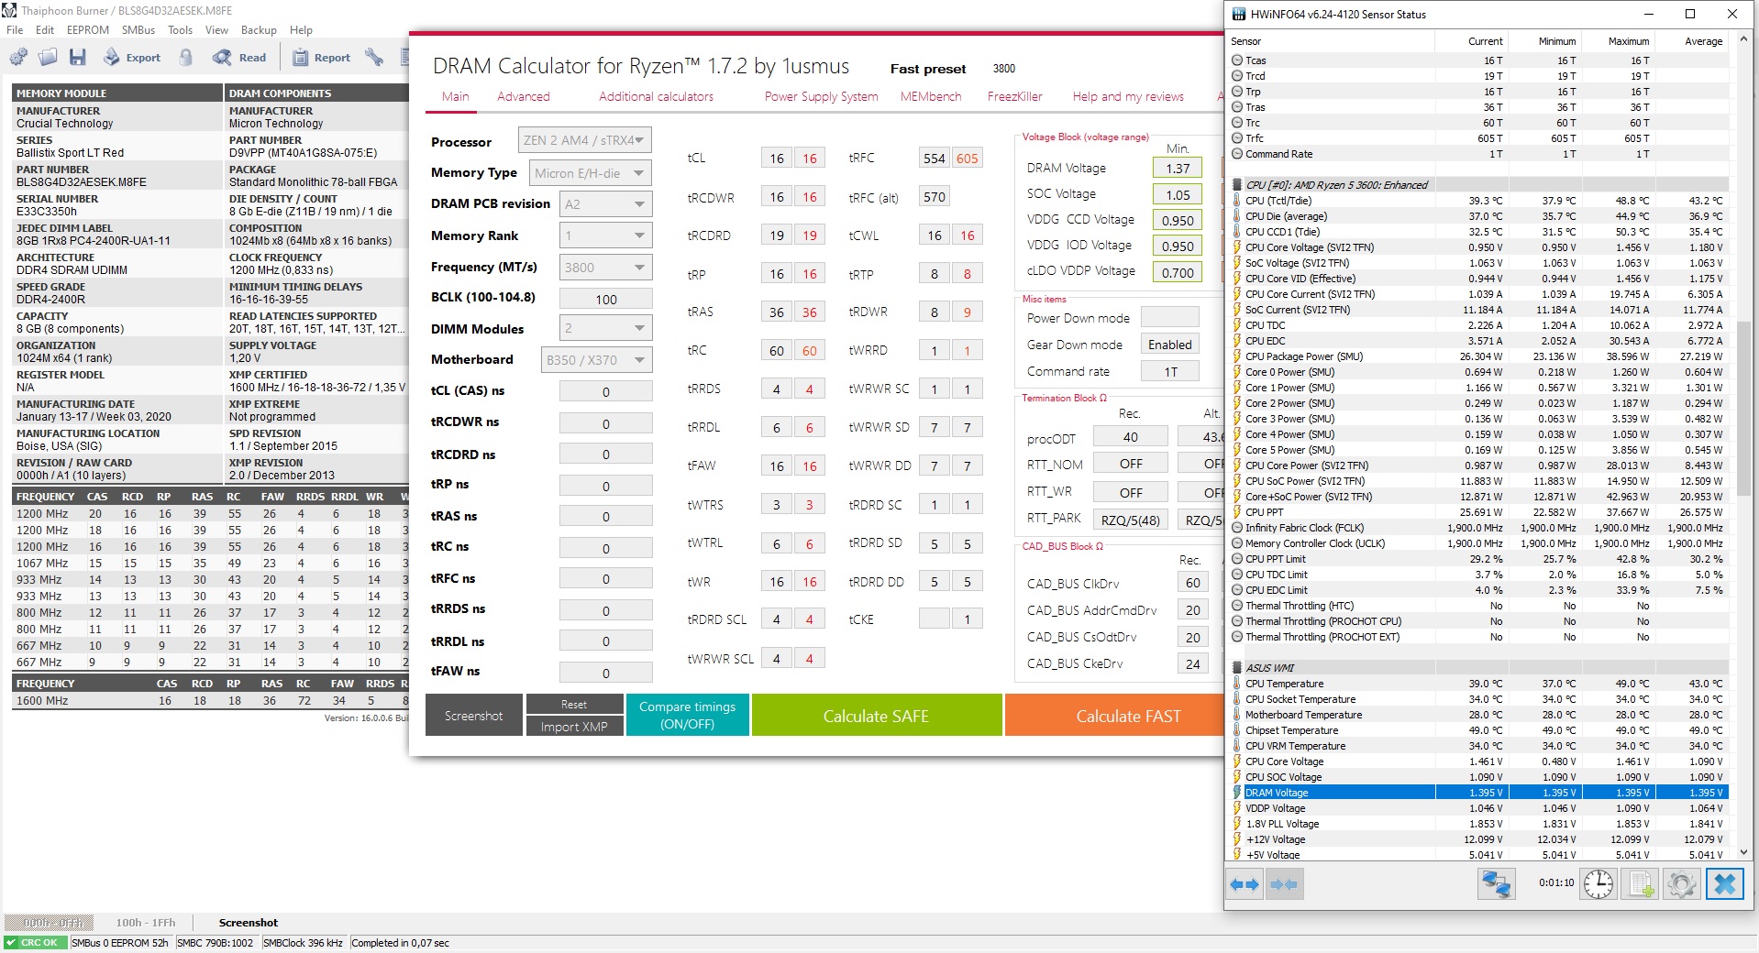Viewport: 1759px width, 953px height.
Task: Click the CPU Core Voltage (SVI2 TFN) lightning icon
Action: pos(1237,247)
